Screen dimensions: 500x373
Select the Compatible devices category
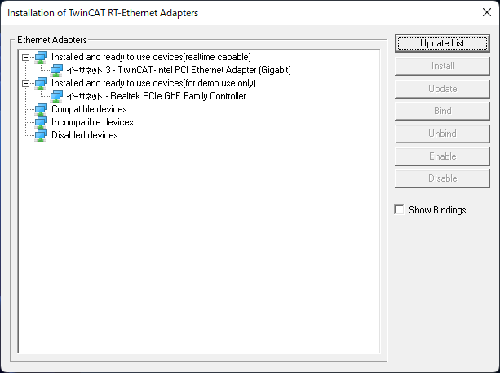click(89, 109)
